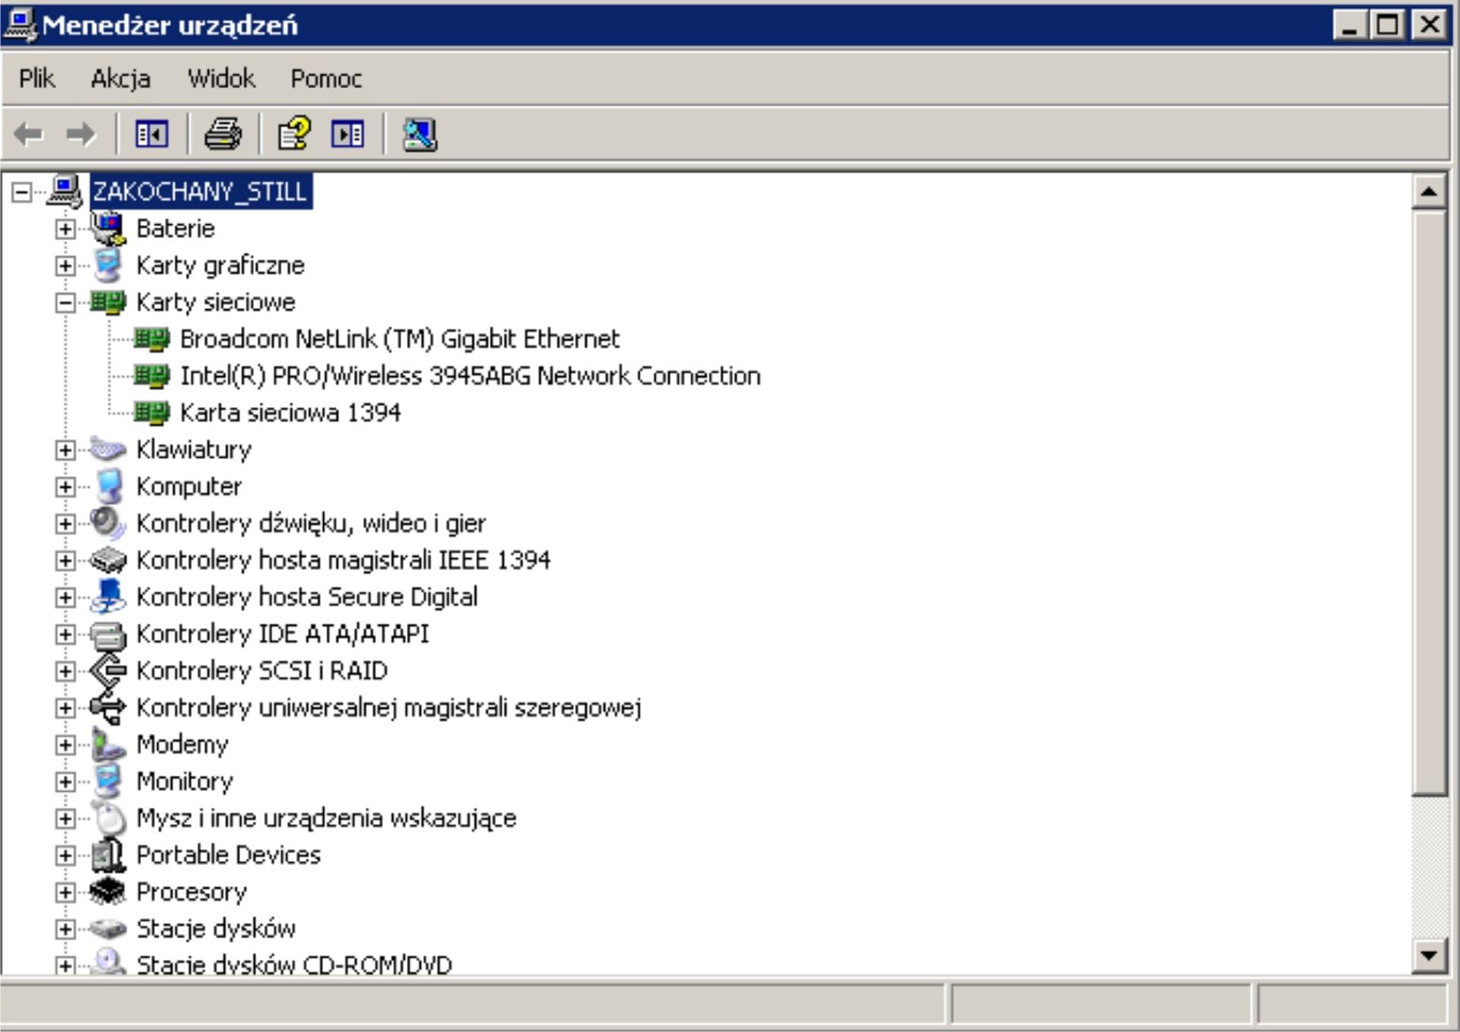
Task: Click the ZAKOCHANY_STILL computer icon
Action: click(x=65, y=190)
